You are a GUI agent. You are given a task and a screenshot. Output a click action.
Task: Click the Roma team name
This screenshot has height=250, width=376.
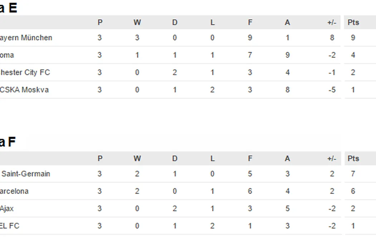pyautogui.click(x=7, y=55)
